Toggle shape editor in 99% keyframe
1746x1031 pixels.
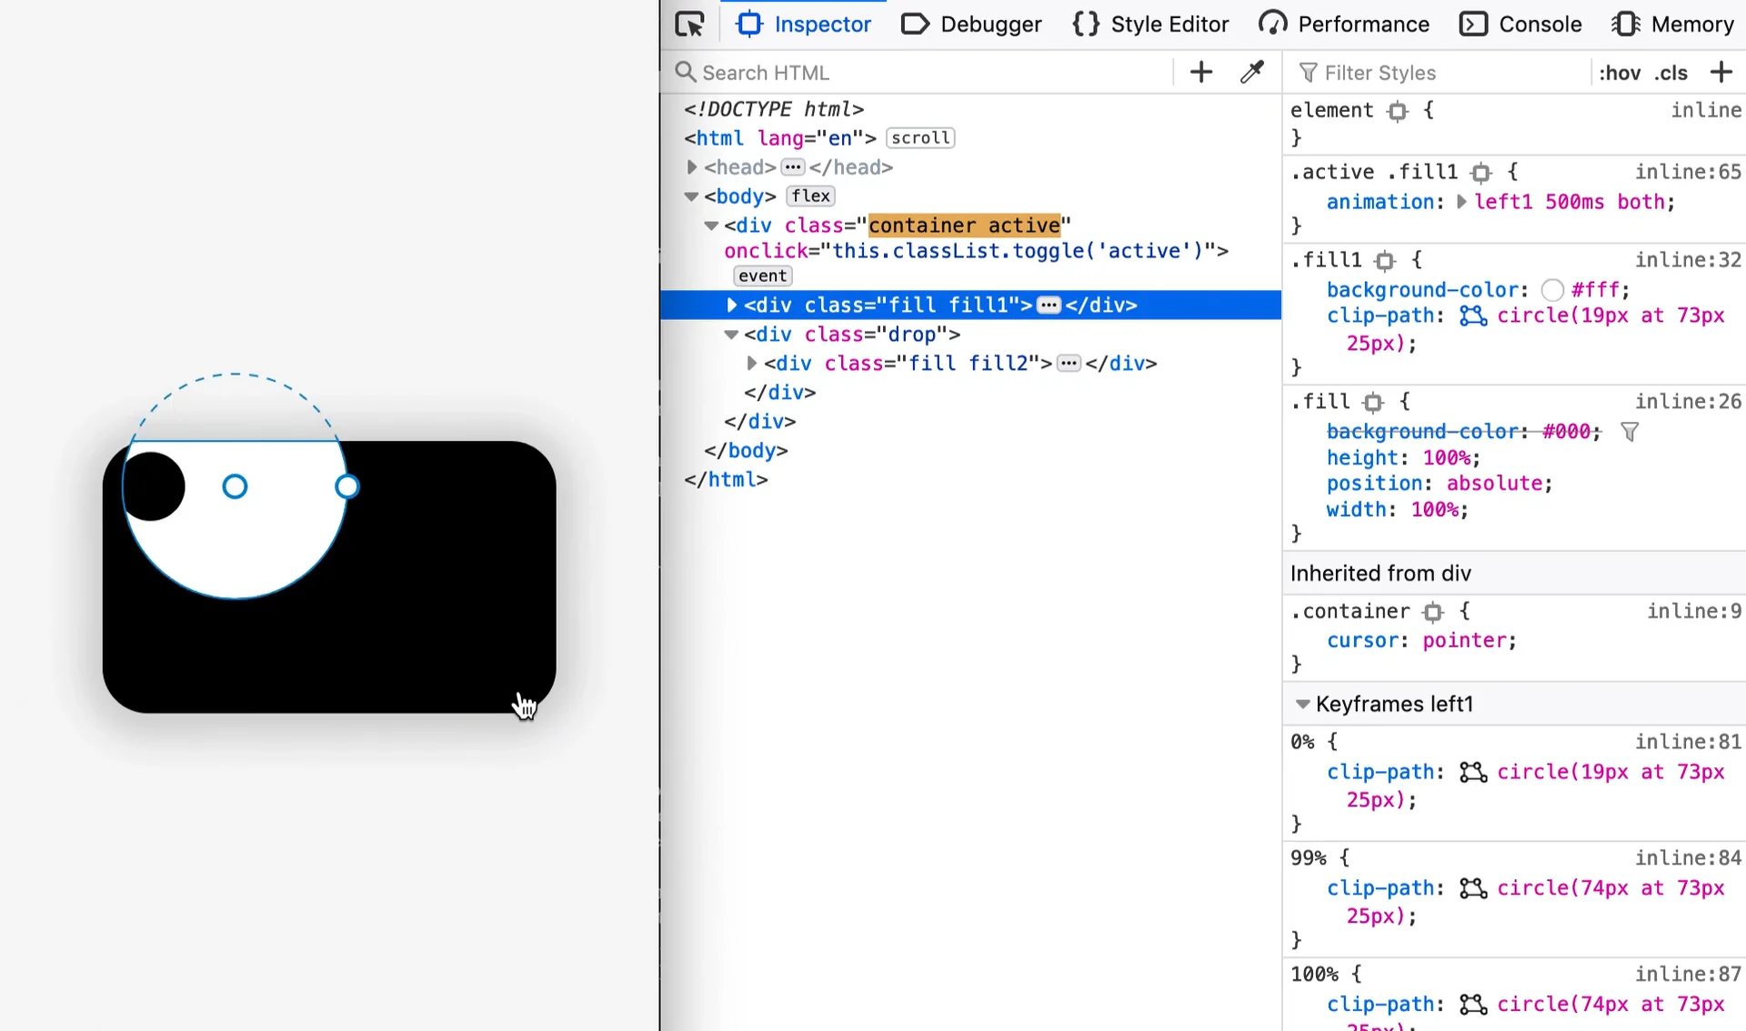[1472, 888]
